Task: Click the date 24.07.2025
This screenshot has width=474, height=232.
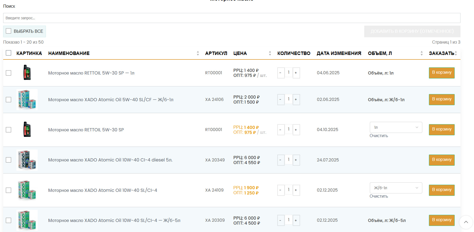Action: (328, 160)
